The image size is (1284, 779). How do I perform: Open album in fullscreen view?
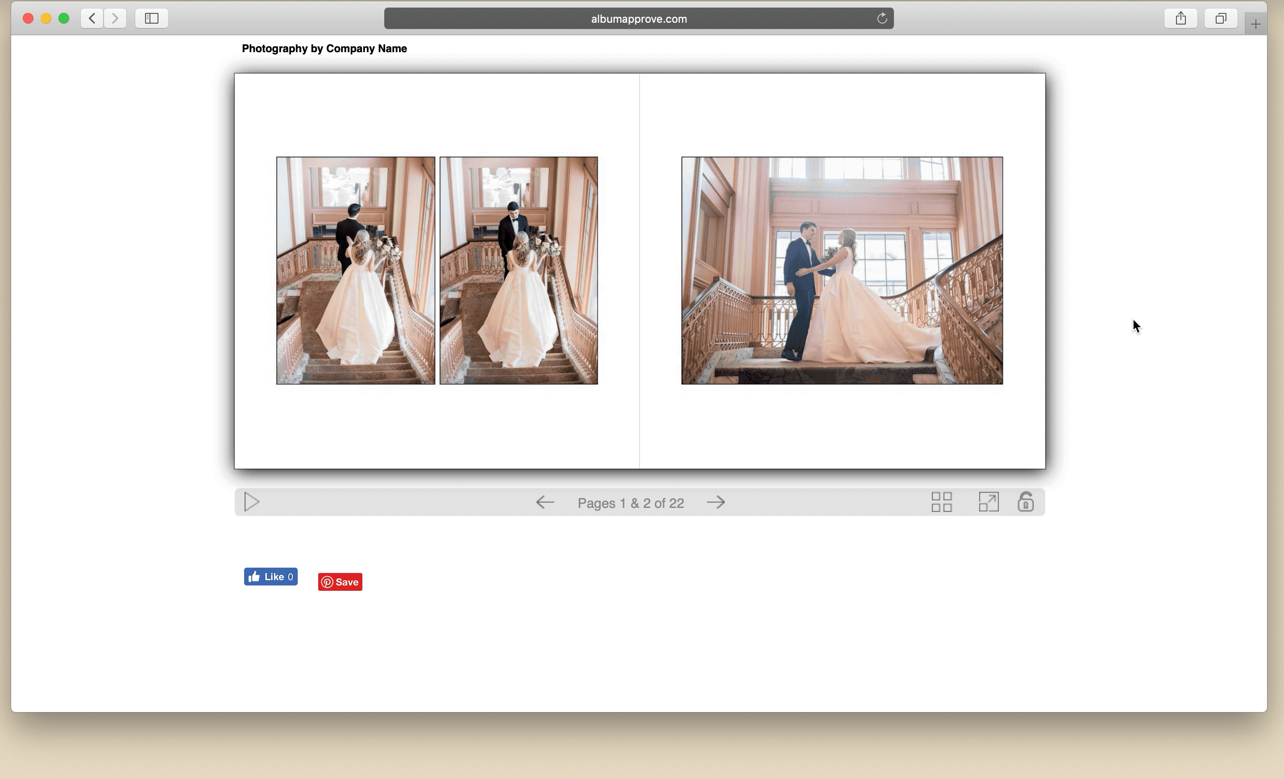[x=989, y=502]
